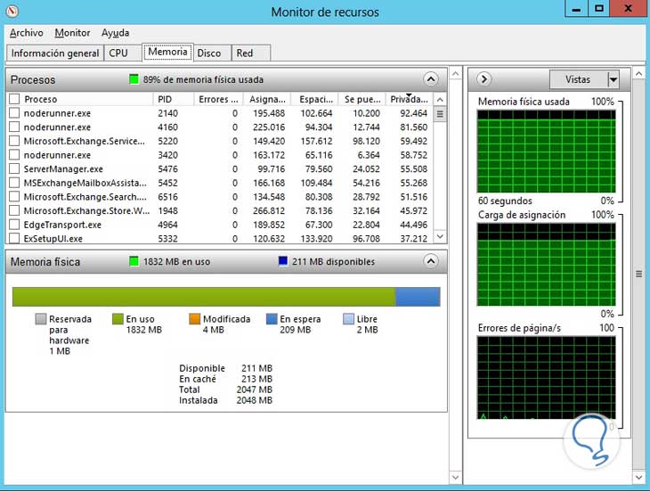Sort by the Espaci... column header
This screenshot has width=650, height=492.
point(314,99)
